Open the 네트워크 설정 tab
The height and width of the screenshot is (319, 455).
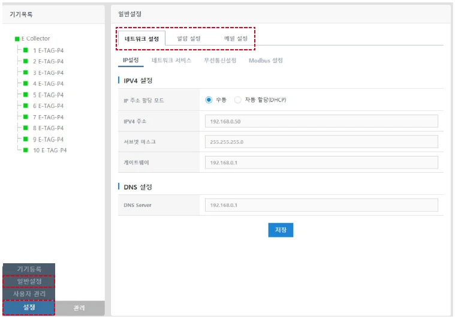coord(141,38)
